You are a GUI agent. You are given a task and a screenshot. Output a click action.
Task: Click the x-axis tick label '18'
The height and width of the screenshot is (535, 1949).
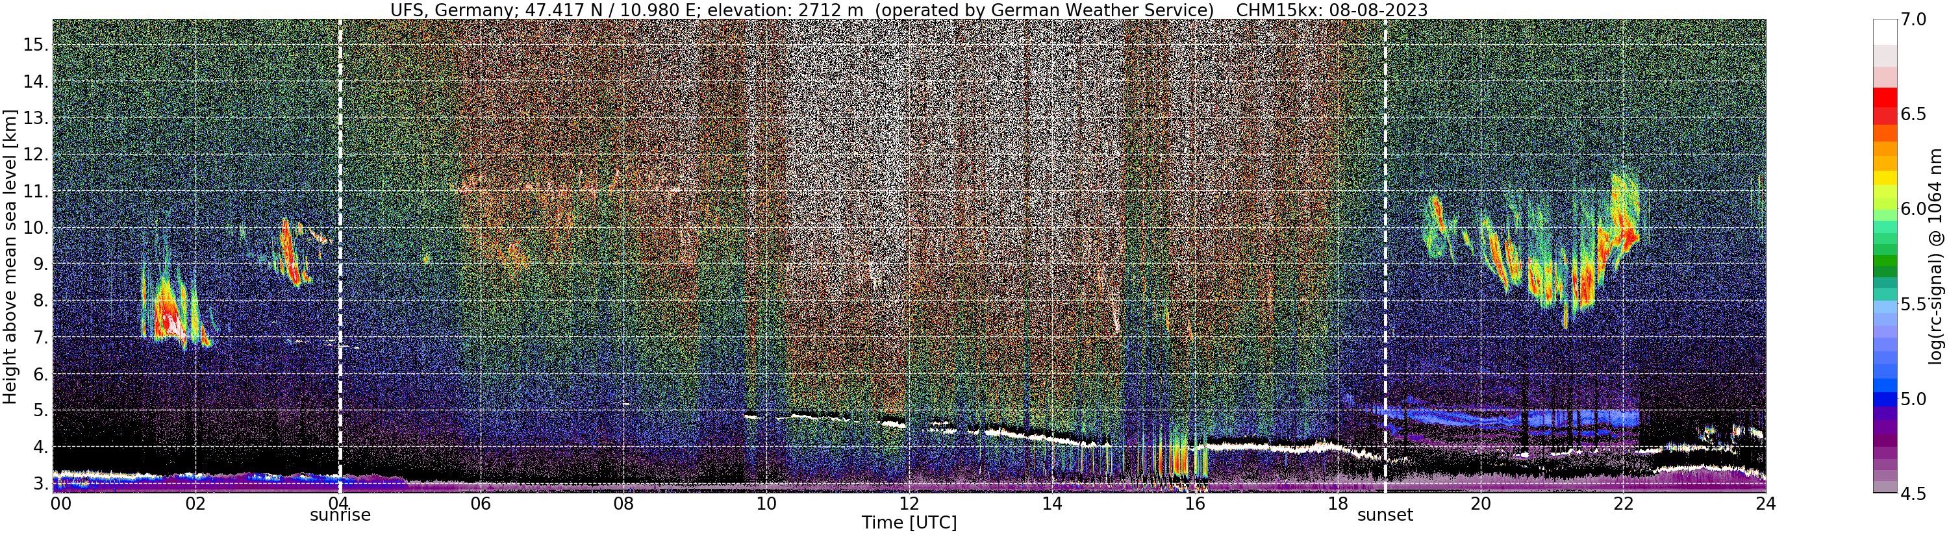click(1338, 503)
